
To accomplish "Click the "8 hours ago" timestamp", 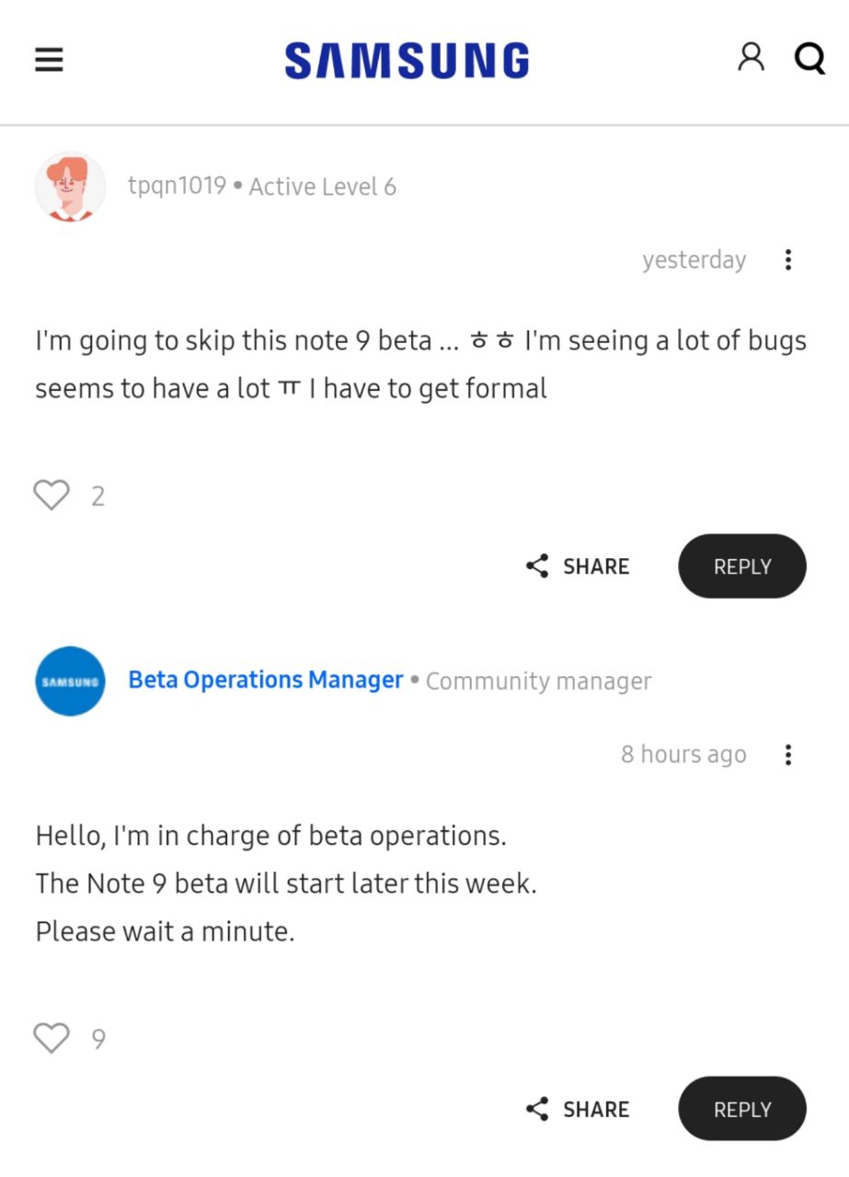I will (x=683, y=755).
